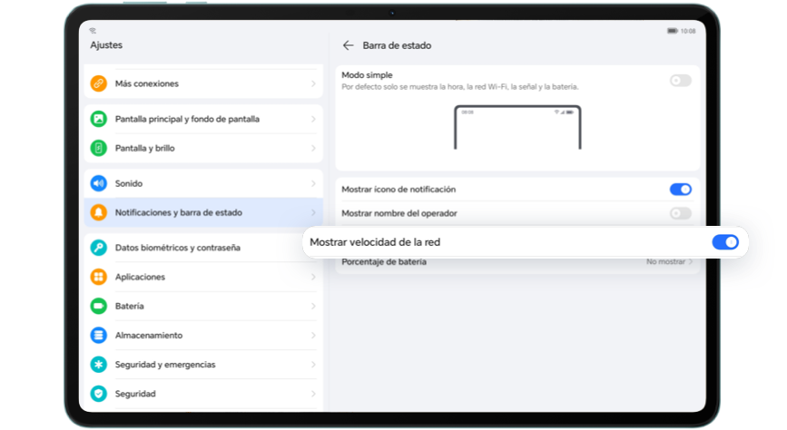Click 'Mostrar nombre del operador' label

pyautogui.click(x=399, y=213)
